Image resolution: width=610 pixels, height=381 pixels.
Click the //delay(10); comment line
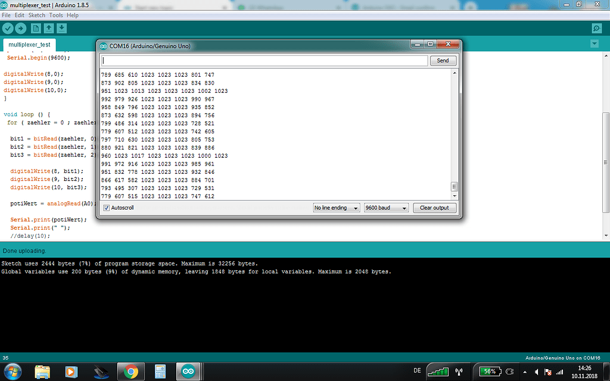coord(30,236)
